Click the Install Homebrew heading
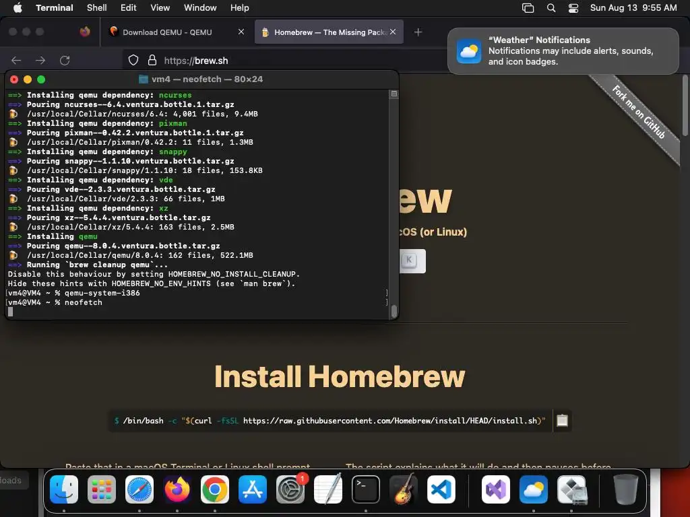Screen dimensions: 690x517 (340, 376)
